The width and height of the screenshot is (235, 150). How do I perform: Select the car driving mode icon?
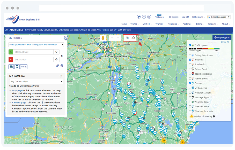(x=11, y=66)
